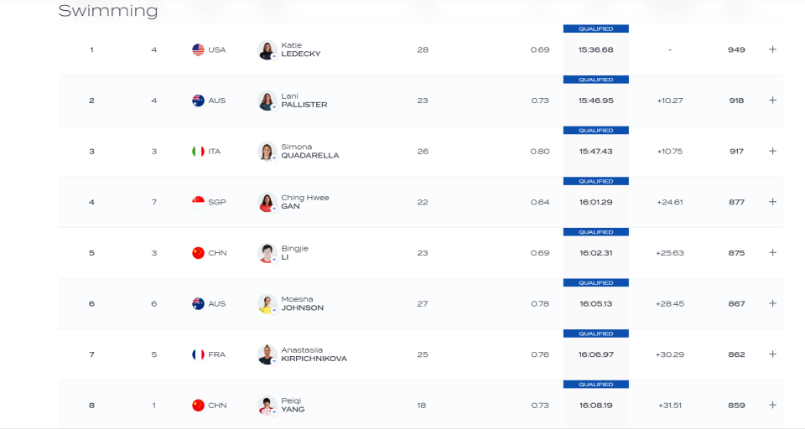The image size is (805, 429).
Task: Expand Bingjie Li's result details
Action: (x=772, y=252)
